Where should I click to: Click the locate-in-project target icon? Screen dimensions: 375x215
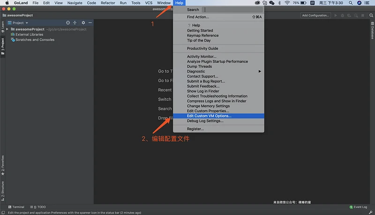click(68, 22)
